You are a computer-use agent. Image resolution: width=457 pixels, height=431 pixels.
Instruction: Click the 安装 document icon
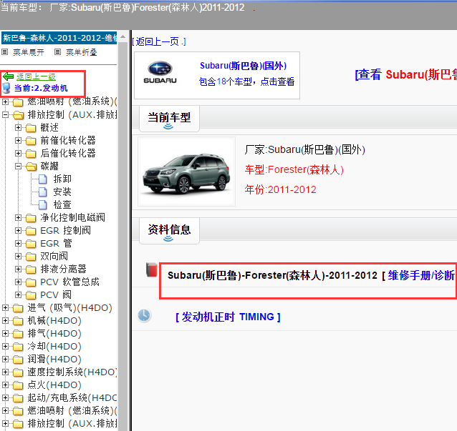click(x=43, y=192)
